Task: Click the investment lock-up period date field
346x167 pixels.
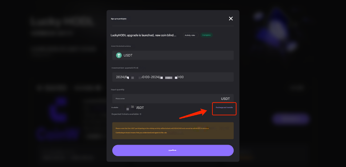Action: (173, 77)
